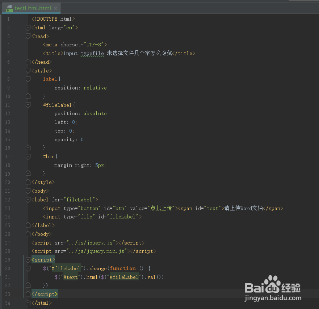Click line number 23 in the gutter
Viewport: 319px width, 309px height.
click(8, 208)
